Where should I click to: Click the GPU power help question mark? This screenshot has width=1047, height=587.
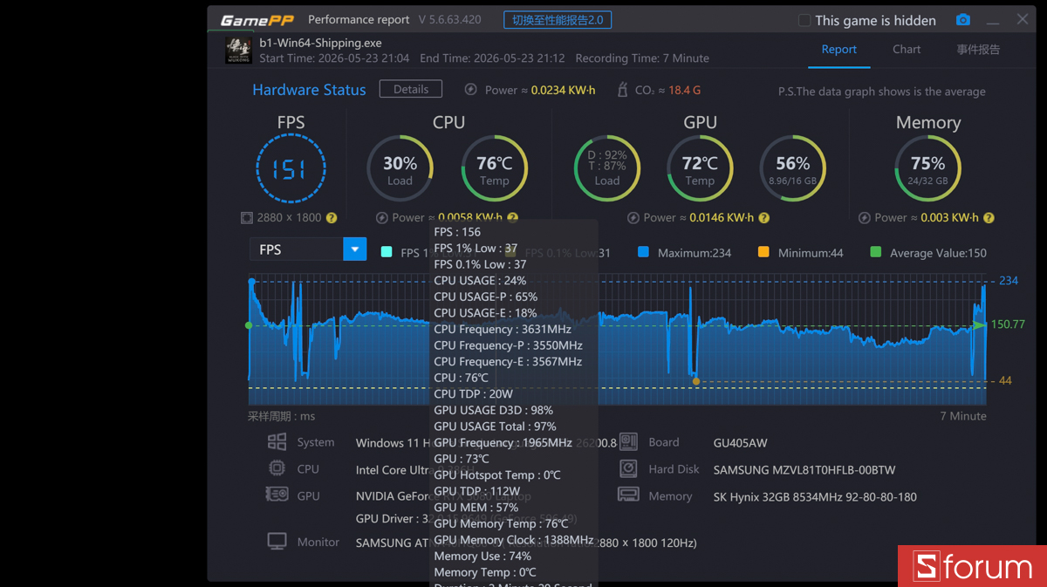(763, 218)
